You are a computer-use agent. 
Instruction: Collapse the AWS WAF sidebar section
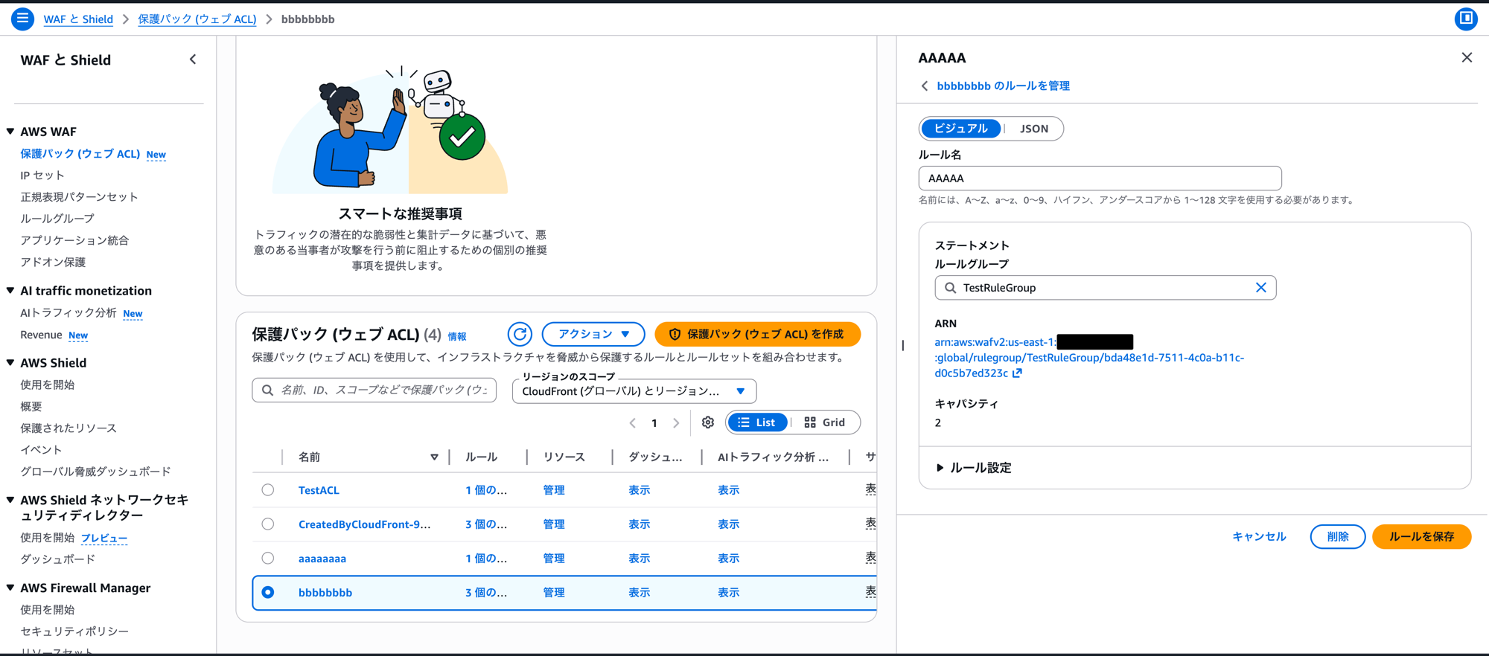[x=10, y=132]
